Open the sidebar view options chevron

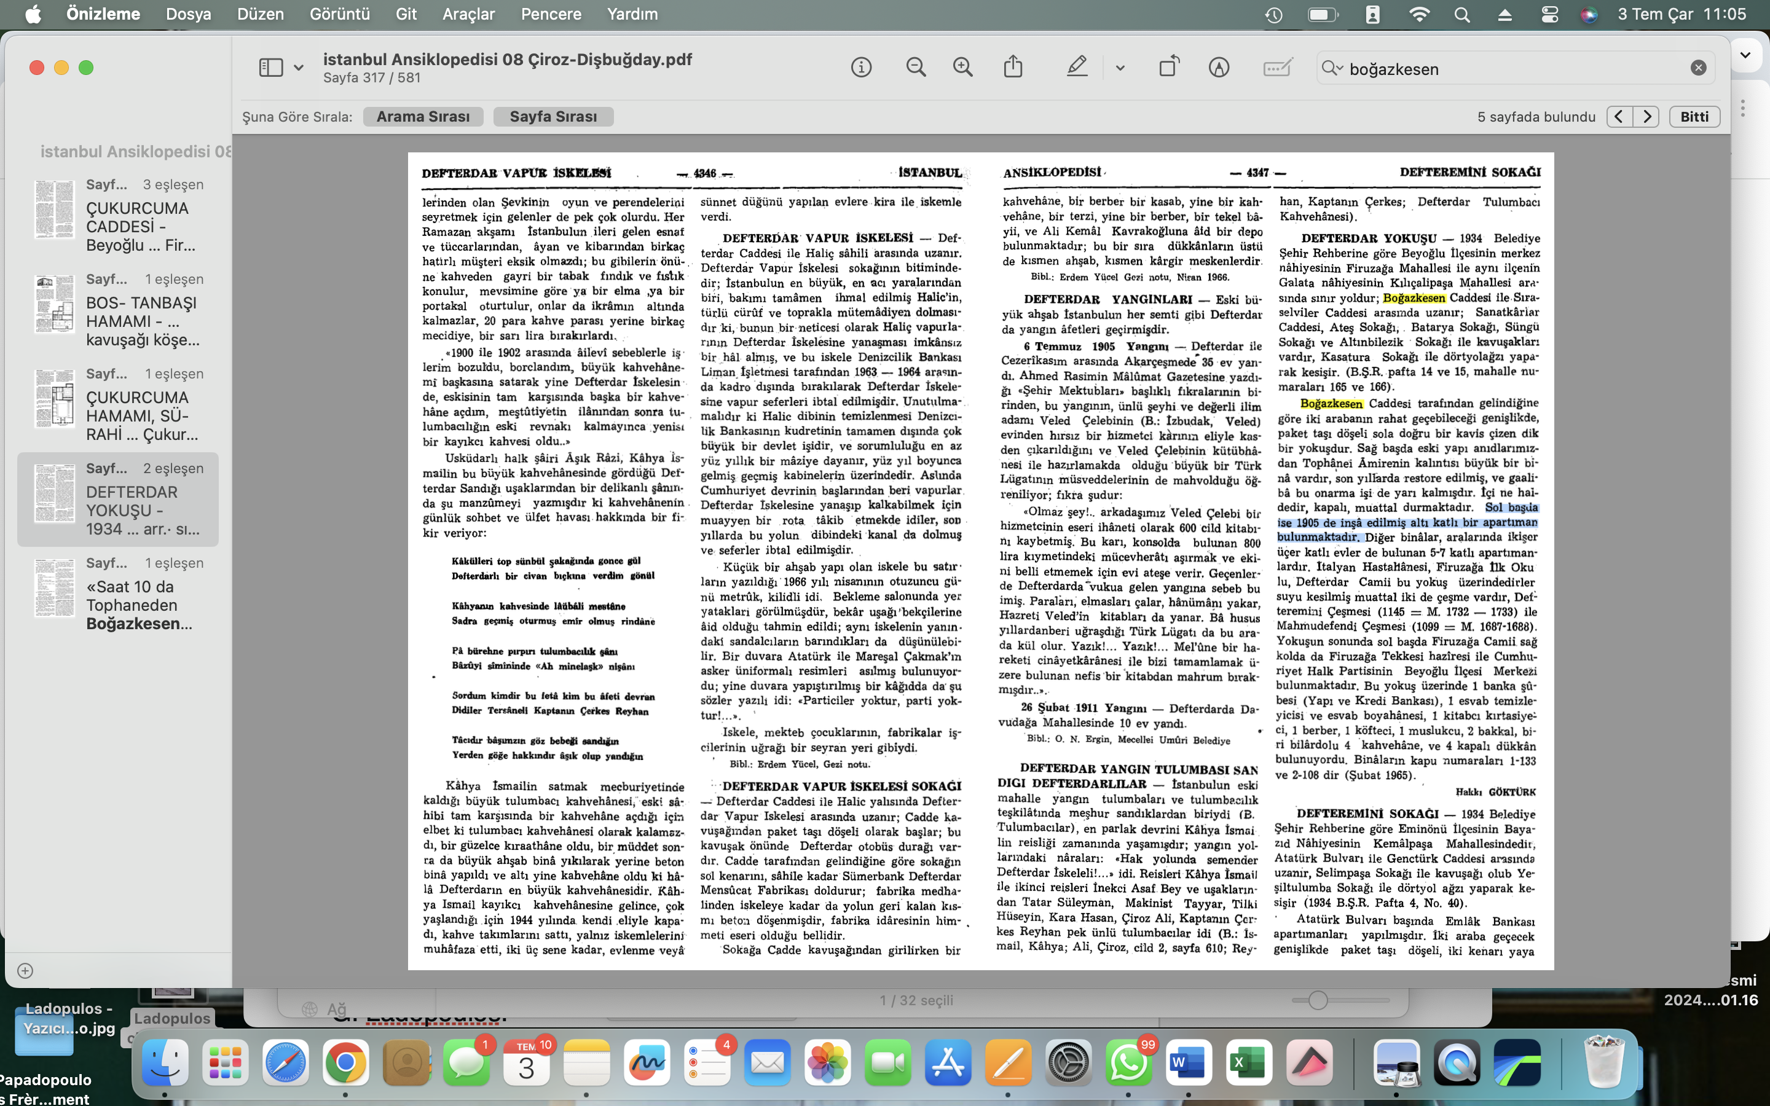pos(299,68)
